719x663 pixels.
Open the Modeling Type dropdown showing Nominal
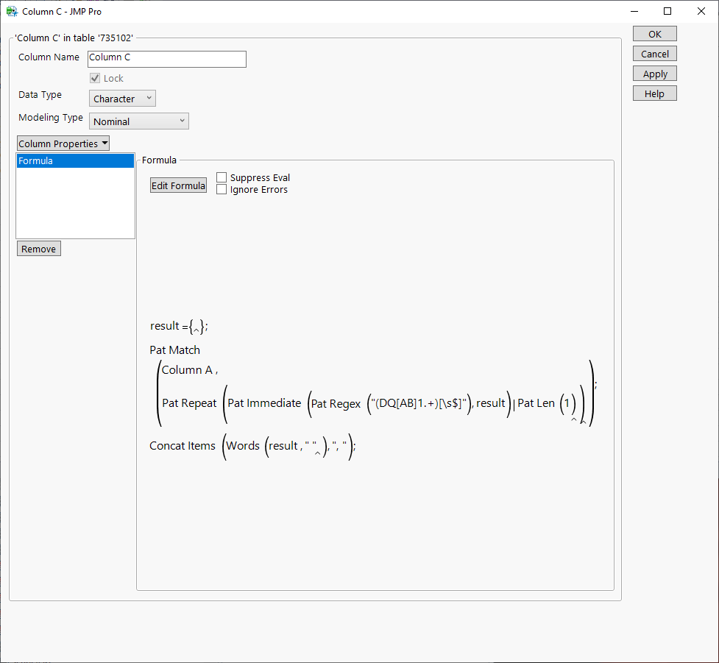pyautogui.click(x=138, y=121)
